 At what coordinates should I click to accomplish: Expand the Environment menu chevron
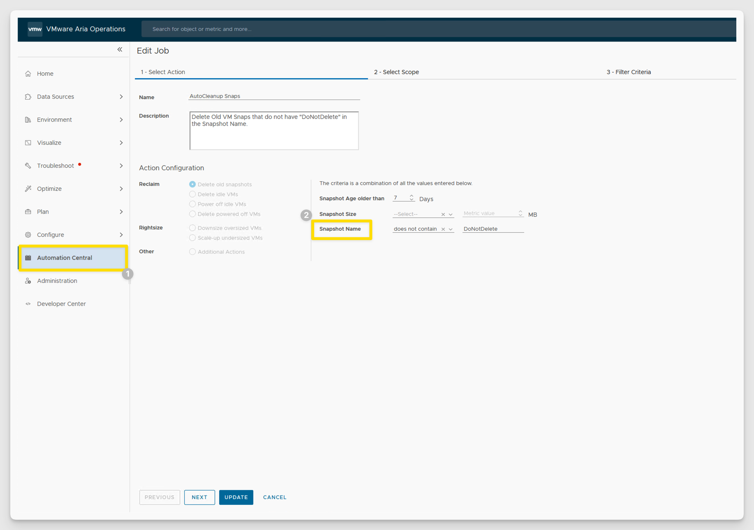[x=121, y=120]
